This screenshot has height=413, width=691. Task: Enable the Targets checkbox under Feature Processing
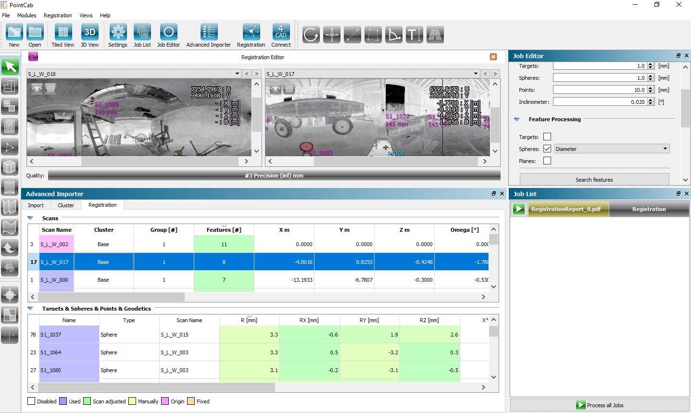(x=548, y=137)
